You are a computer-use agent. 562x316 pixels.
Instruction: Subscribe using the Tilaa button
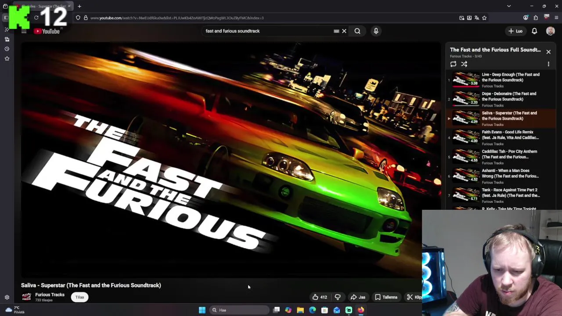click(x=79, y=297)
